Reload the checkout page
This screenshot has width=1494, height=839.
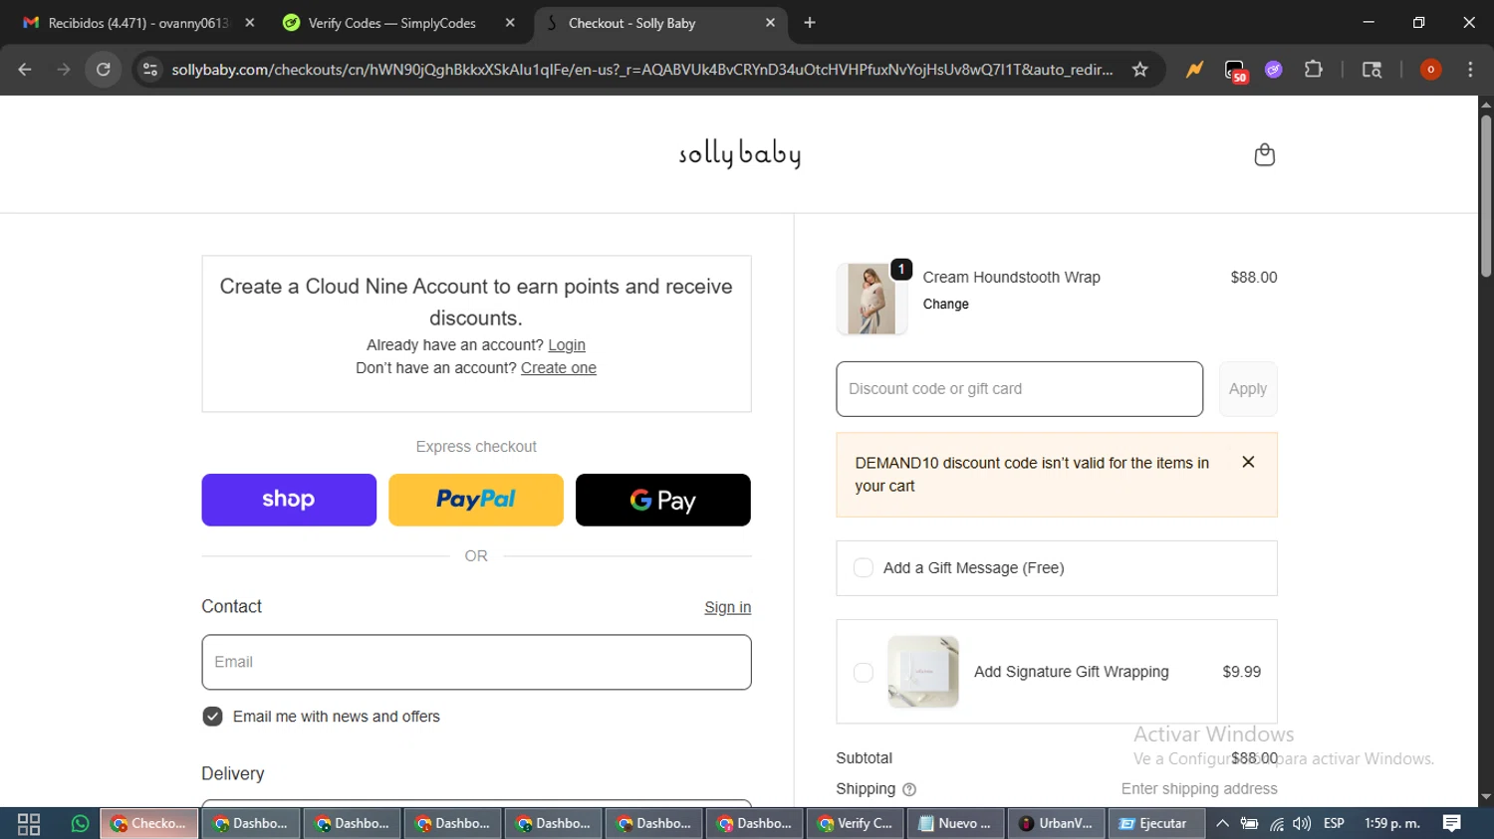point(104,70)
